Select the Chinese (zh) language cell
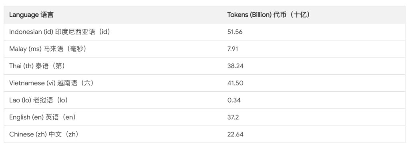 pos(44,134)
